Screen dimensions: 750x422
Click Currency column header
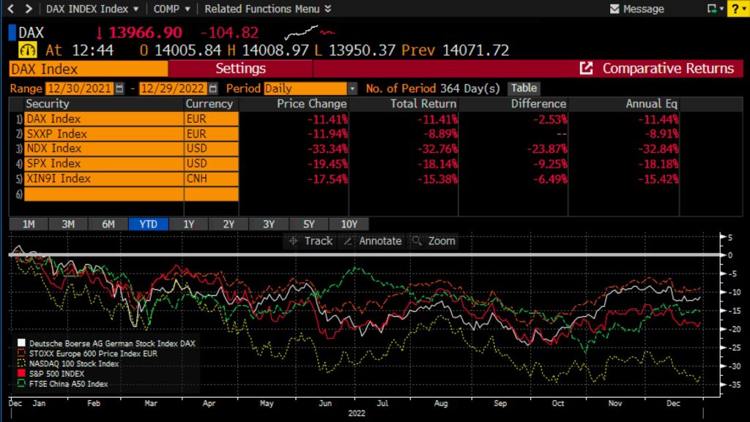[209, 104]
